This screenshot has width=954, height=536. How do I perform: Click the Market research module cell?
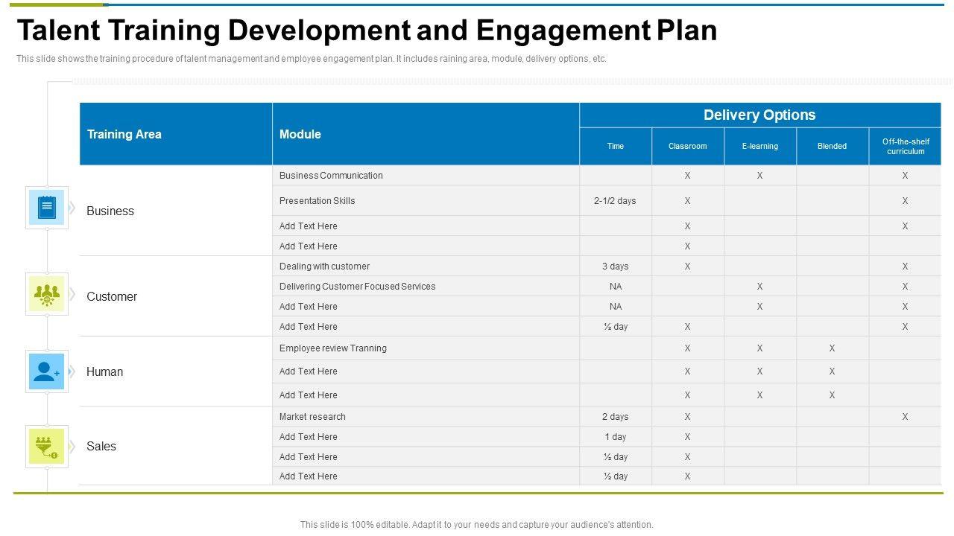(x=426, y=417)
